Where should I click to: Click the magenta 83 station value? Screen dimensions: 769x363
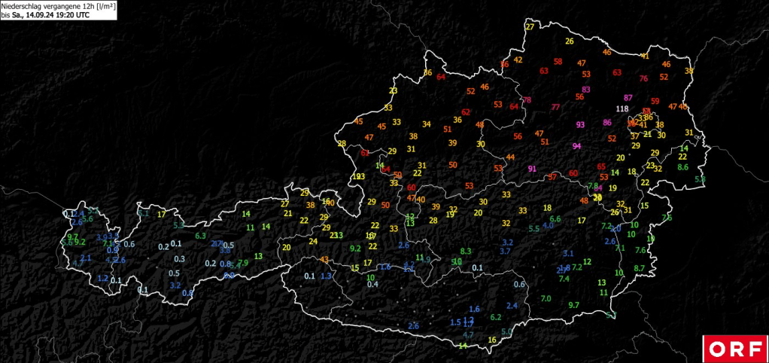click(x=586, y=90)
